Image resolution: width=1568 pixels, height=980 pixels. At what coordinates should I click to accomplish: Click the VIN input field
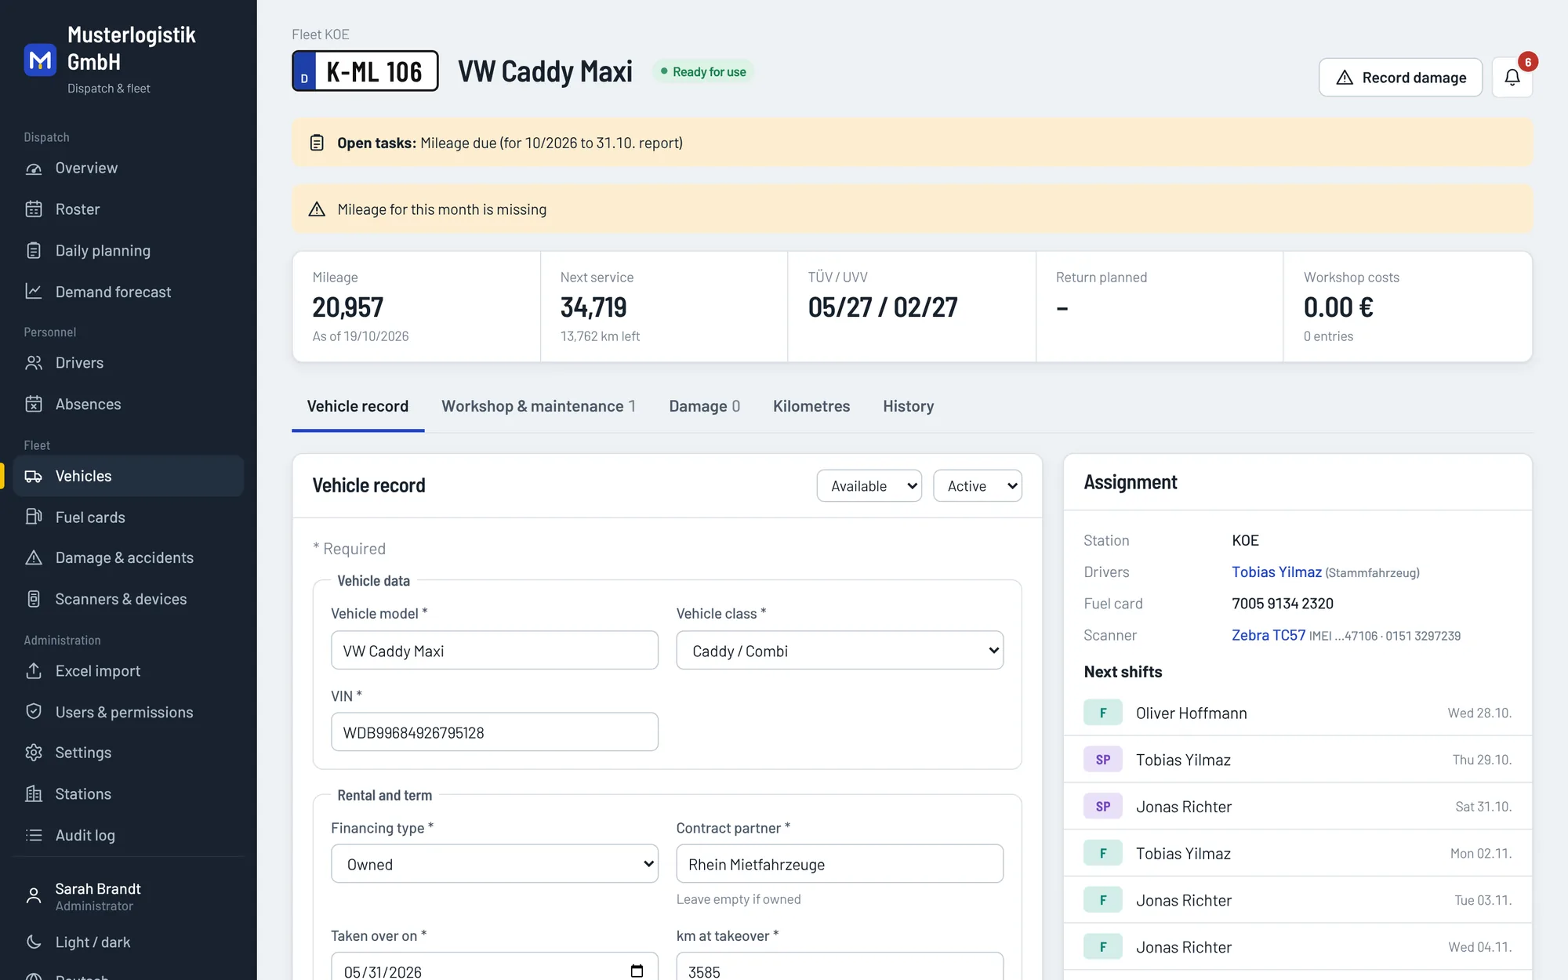495,732
